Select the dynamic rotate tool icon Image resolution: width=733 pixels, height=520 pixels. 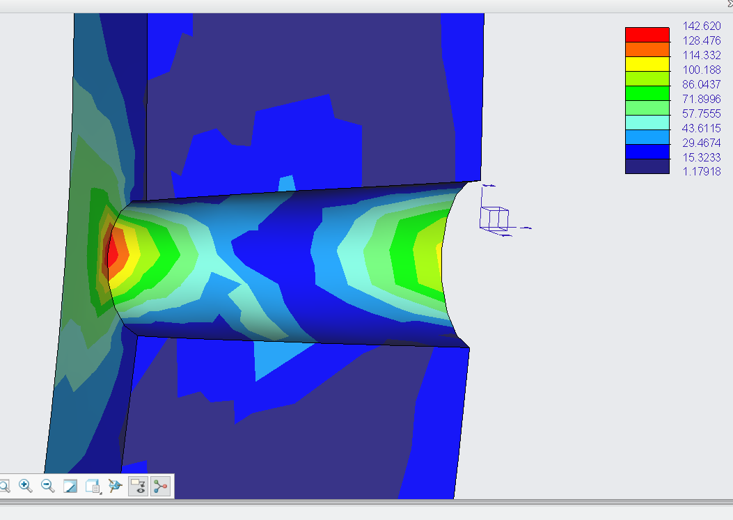tap(114, 486)
